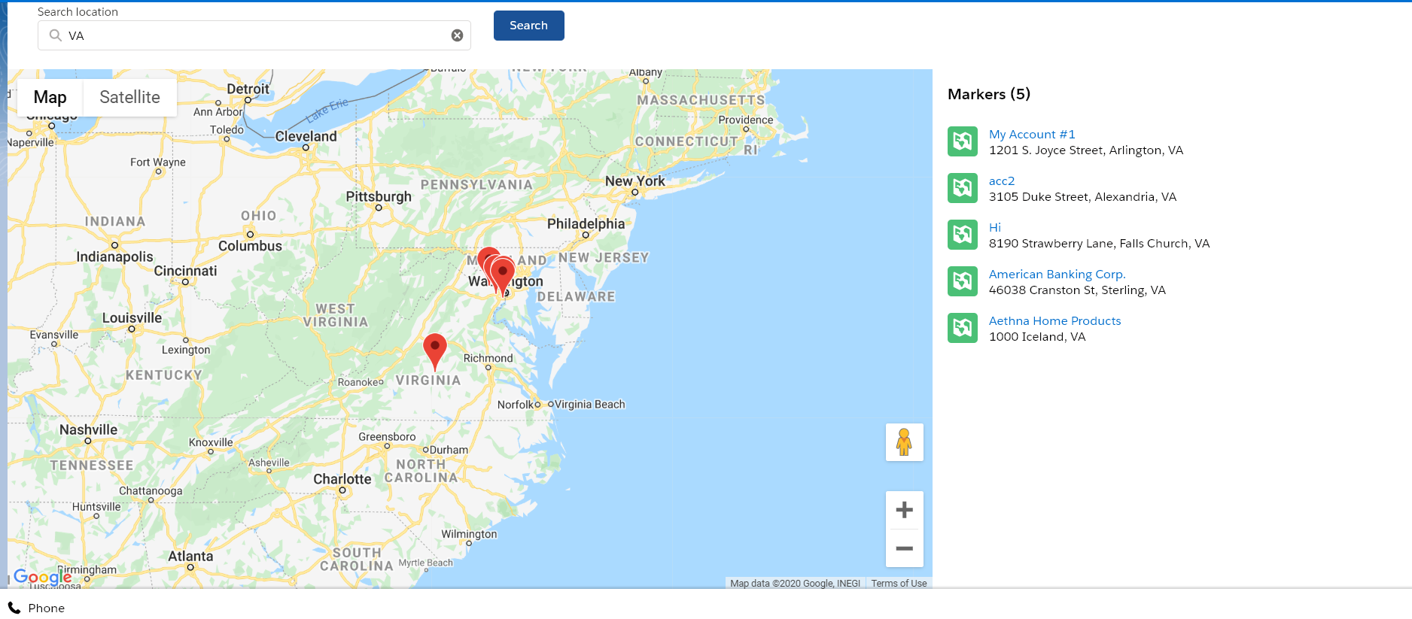Click the magnifier icon in search field

click(x=55, y=35)
